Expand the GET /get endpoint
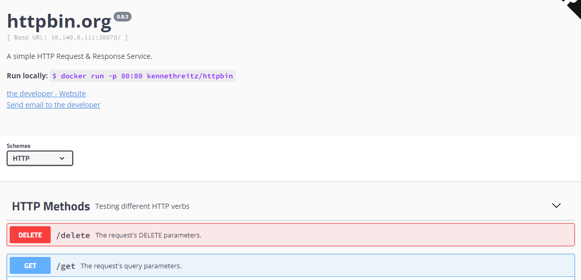The width and height of the screenshot is (581, 280). (x=291, y=266)
